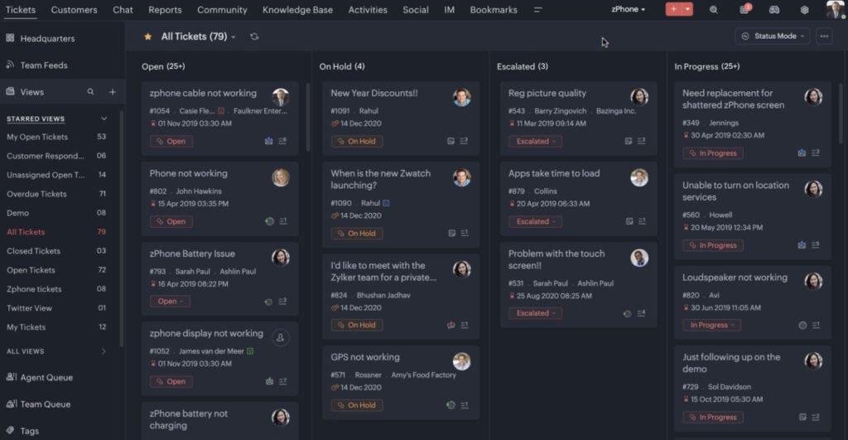The width and height of the screenshot is (848, 440).
Task: Open the Escalated status dropdown on the touch screen ticket
Action: click(535, 313)
